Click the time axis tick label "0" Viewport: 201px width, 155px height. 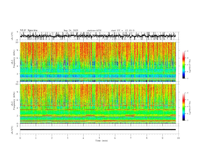[20, 138]
